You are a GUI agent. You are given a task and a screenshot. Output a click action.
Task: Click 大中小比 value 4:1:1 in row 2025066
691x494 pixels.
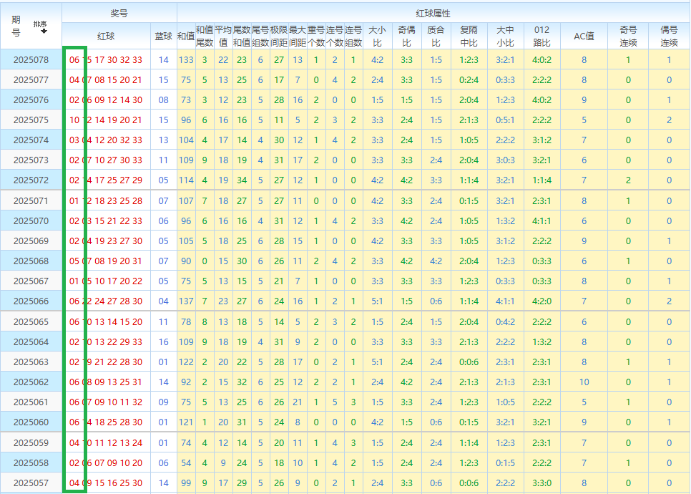505,301
